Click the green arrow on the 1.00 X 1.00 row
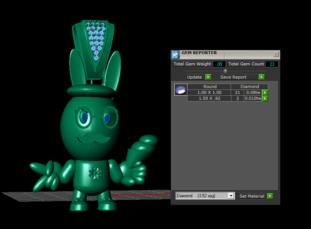 coord(265,93)
